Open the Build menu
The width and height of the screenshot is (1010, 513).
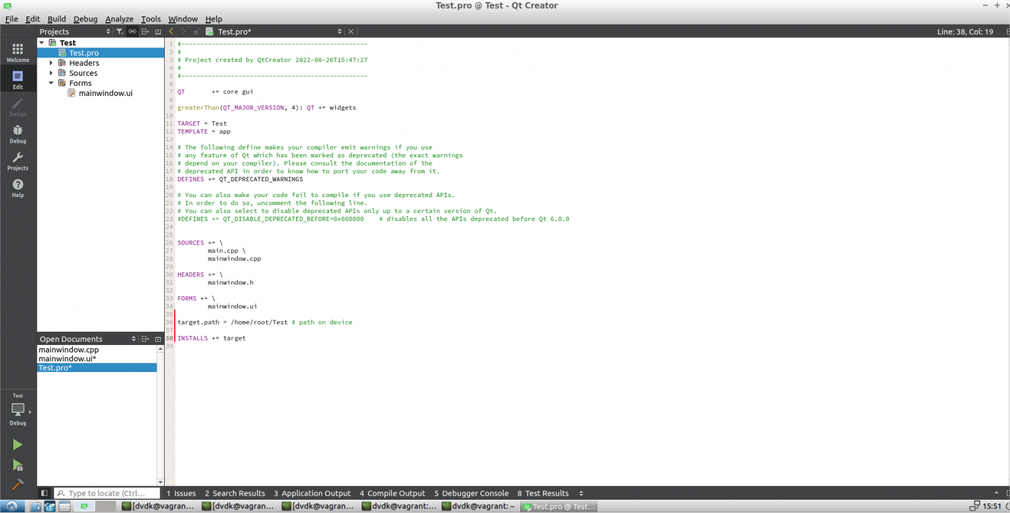[x=56, y=19]
